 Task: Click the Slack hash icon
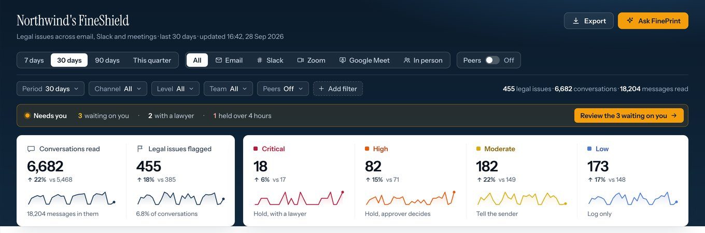point(260,60)
